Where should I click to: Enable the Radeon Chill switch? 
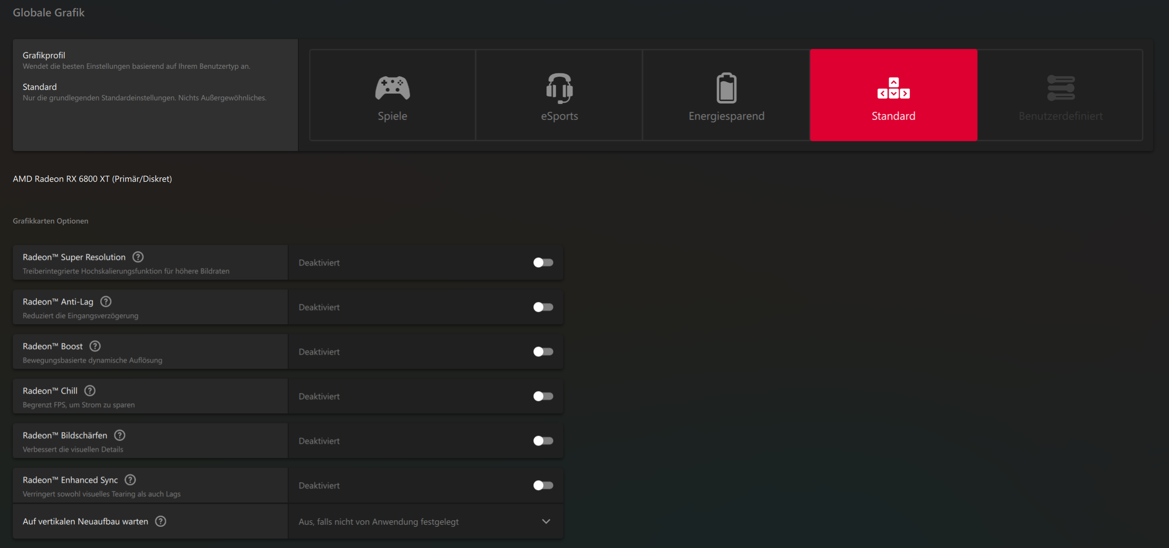(x=543, y=396)
